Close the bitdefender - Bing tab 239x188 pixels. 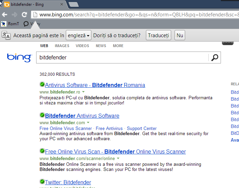click(62, 4)
